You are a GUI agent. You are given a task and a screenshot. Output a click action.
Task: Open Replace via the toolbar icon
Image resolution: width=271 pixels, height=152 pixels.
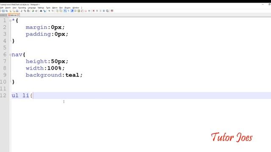tap(44, 11)
